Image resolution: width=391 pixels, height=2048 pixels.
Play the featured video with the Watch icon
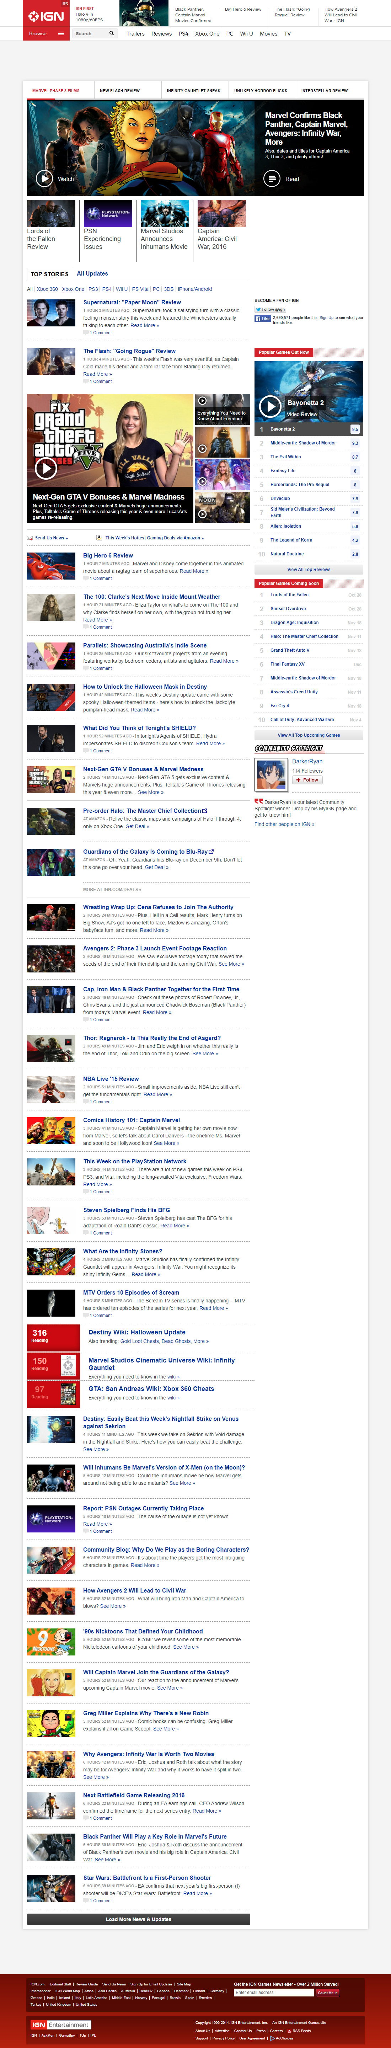tap(44, 179)
